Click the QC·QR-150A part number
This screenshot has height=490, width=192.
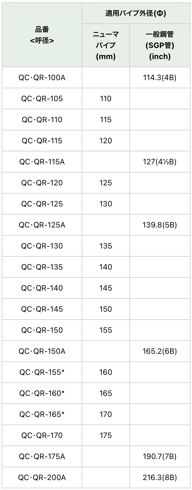(x=42, y=351)
